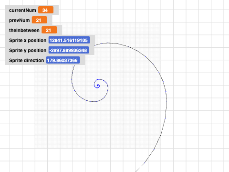The image size is (229, 172).
Task: Click the currentNum variable label
Action: click(22, 10)
